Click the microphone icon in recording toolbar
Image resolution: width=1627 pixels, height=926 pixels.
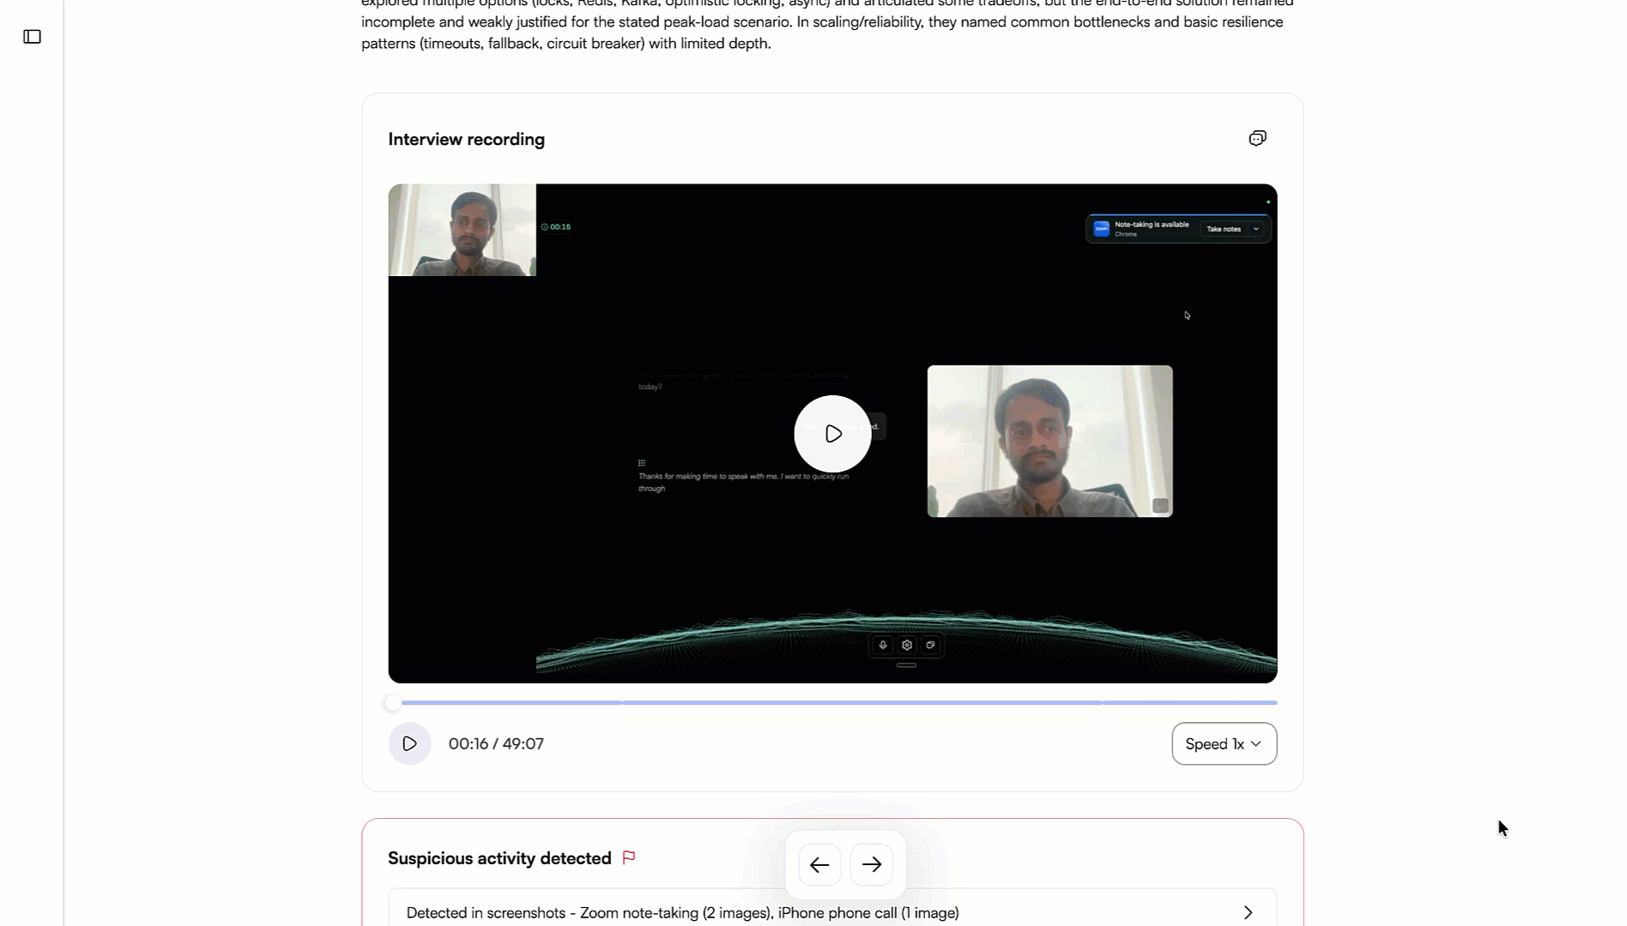point(883,645)
